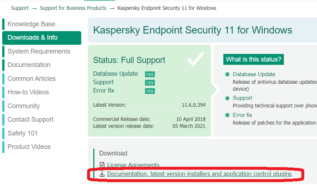This screenshot has height=185, width=317.
Task: Click the Support YES badge
Action: 150,83
